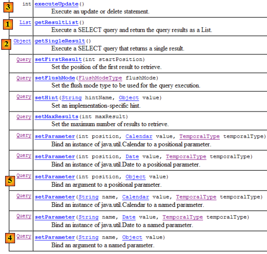
Task: Click the orange number 4 badge
Action: pos(9,237)
